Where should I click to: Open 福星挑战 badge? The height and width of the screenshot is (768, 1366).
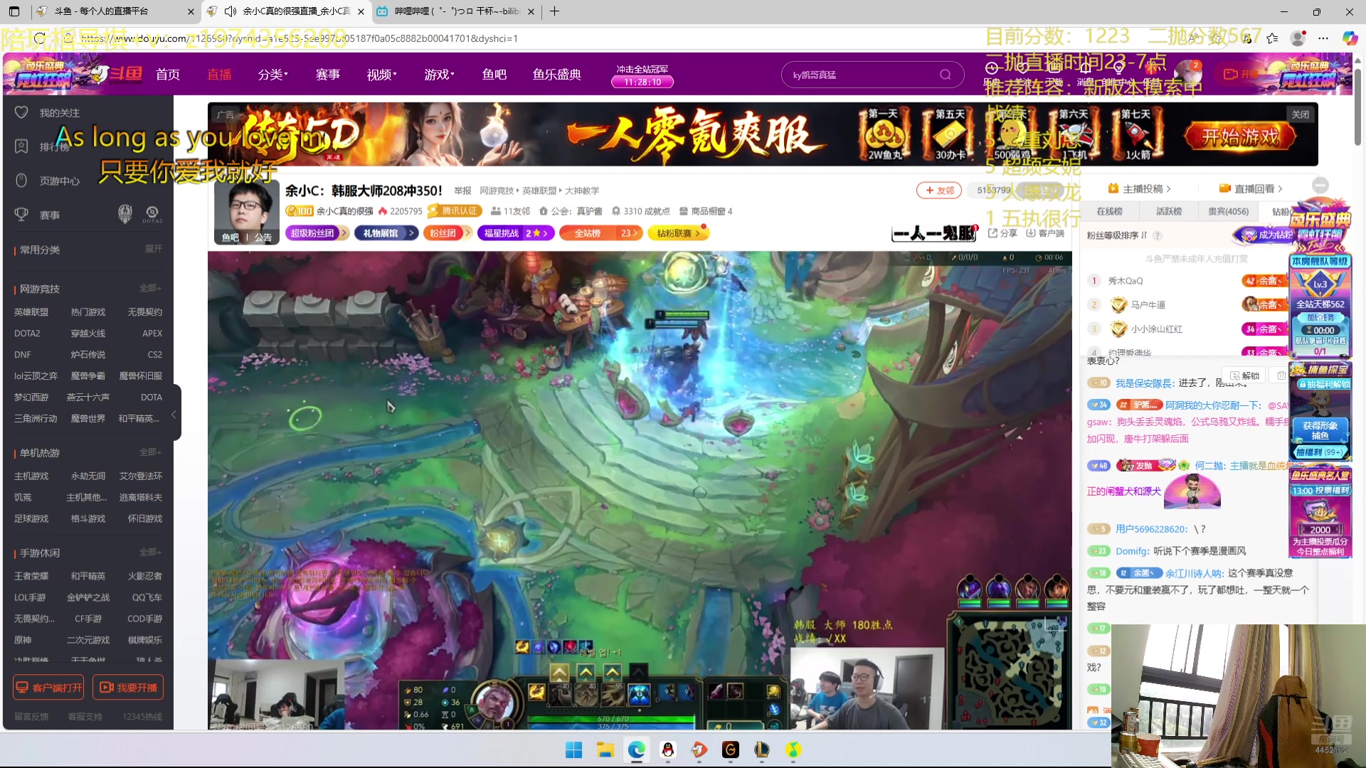516,233
